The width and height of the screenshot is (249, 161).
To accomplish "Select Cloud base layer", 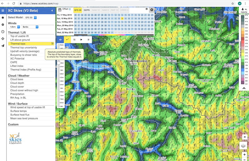I will [17, 79].
